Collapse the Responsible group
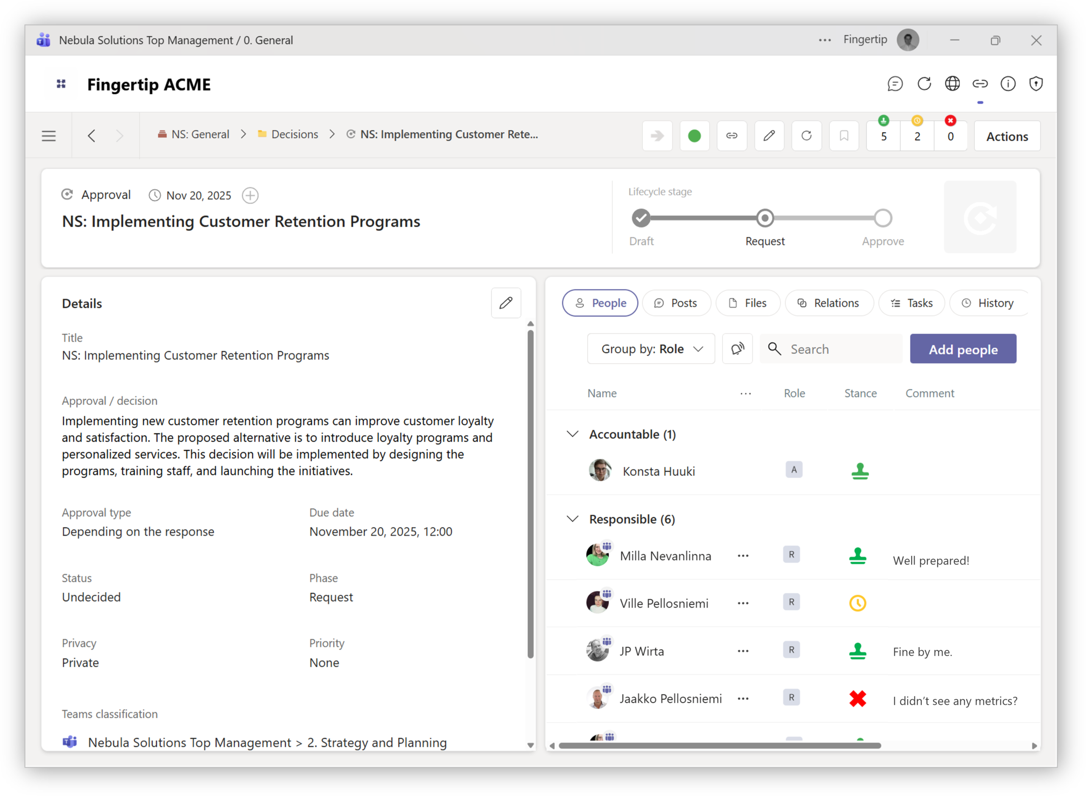The height and width of the screenshot is (796, 1086). (x=572, y=519)
